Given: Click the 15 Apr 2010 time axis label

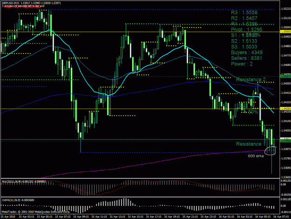Looking at the screenshot, I should tap(8, 217).
